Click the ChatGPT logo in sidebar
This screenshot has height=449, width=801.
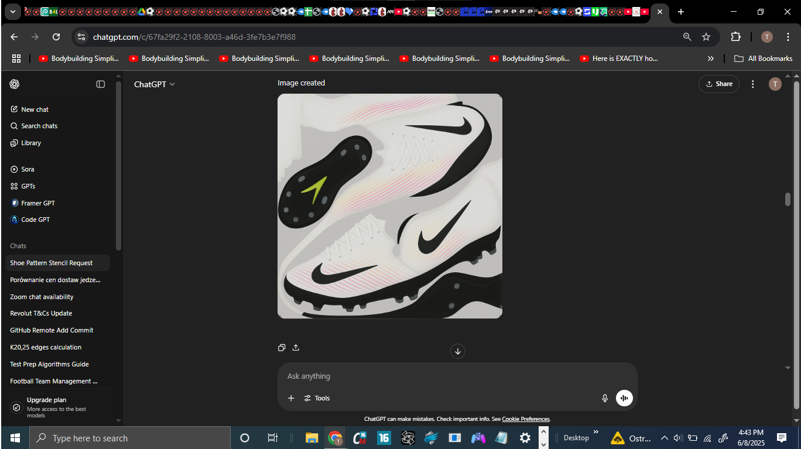click(15, 84)
